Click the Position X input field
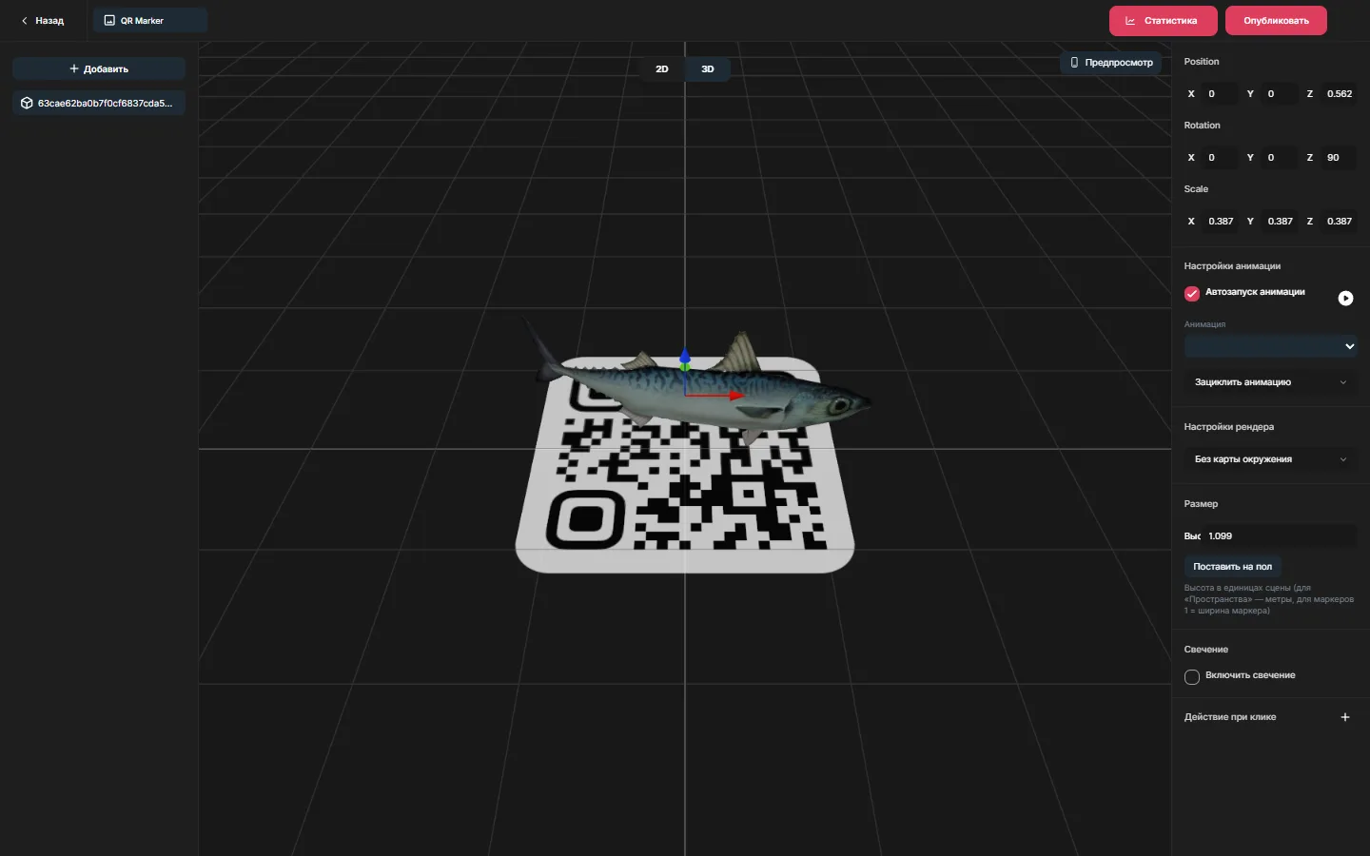1370x856 pixels. 1220,94
